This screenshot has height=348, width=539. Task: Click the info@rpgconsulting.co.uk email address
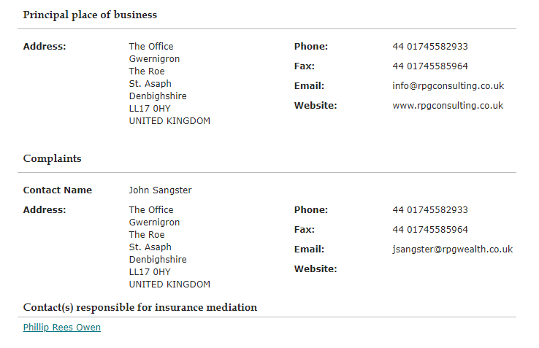tap(448, 86)
